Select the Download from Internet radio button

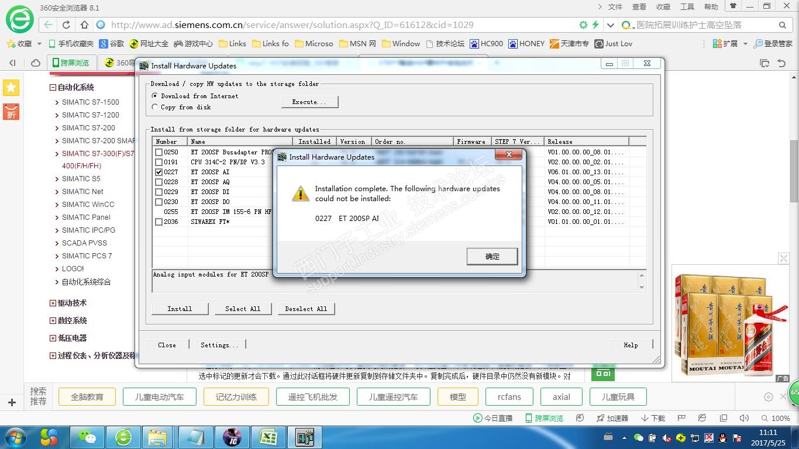point(154,96)
